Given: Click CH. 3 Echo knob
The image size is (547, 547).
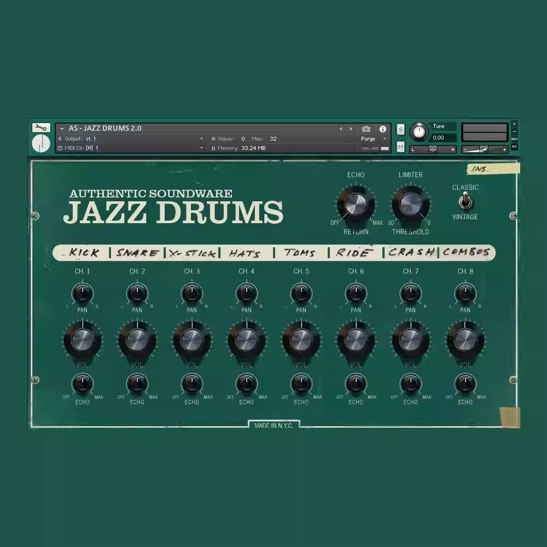Looking at the screenshot, I should pos(192,384).
